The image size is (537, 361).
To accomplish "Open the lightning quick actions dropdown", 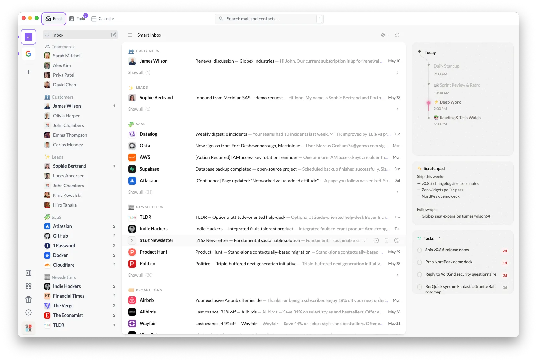I will click(x=385, y=35).
